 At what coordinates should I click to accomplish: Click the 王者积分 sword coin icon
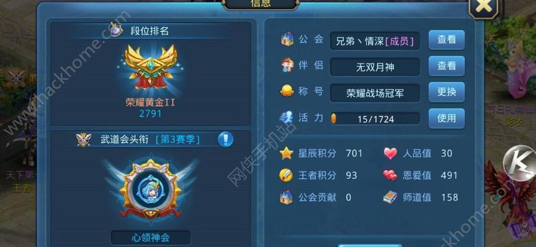pyautogui.click(x=286, y=175)
